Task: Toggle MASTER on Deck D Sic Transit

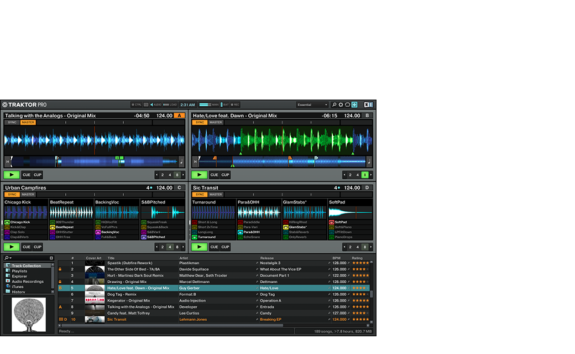Action: (x=216, y=195)
